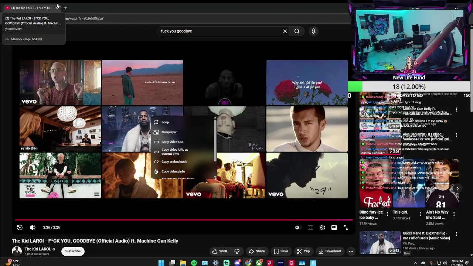Image resolution: width=473 pixels, height=266 pixels.
Task: Open the notification bell in system tray
Action: [467, 263]
